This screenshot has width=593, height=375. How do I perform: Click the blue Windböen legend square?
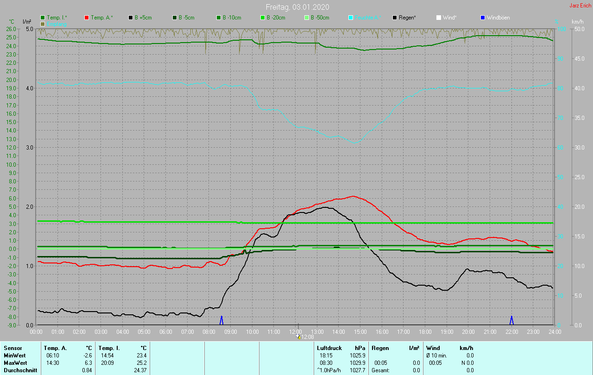[x=483, y=18]
